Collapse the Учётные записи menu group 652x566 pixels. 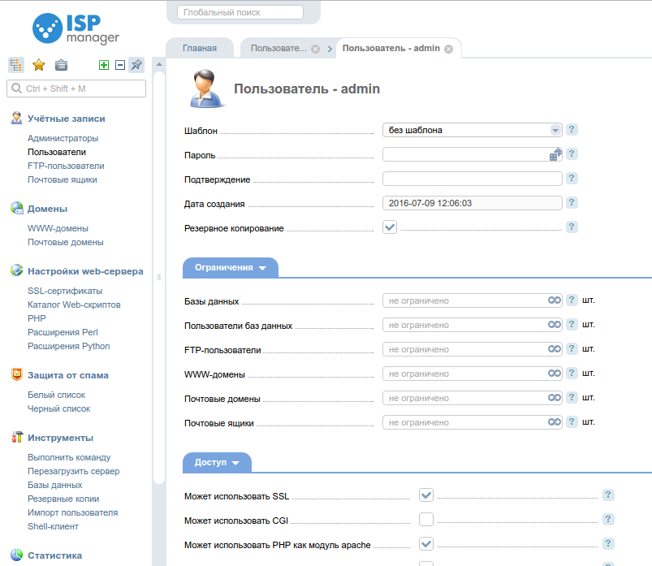tap(66, 119)
